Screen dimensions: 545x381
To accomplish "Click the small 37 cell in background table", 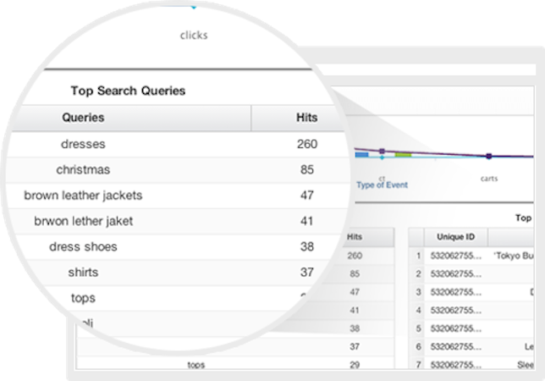I will (x=355, y=346).
